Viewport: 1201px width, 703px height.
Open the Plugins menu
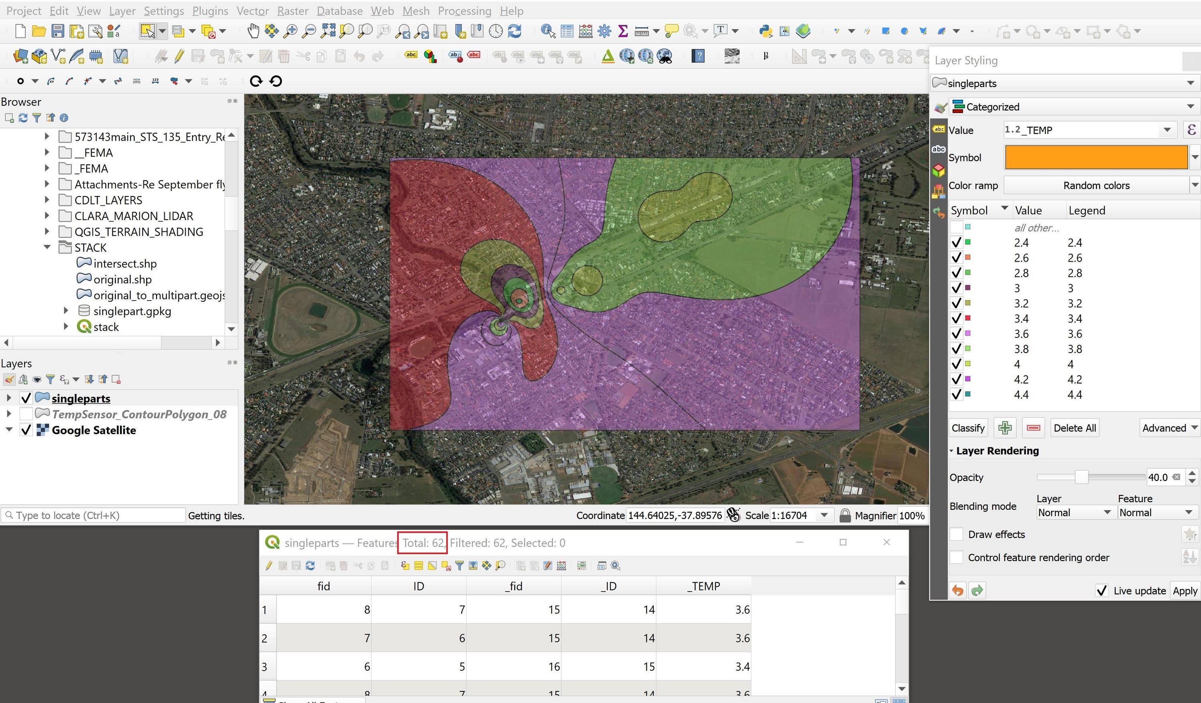tap(210, 10)
